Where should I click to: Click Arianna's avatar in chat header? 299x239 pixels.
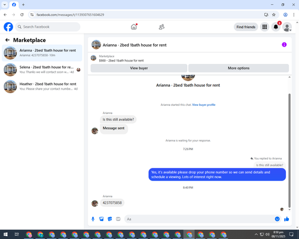point(96,45)
